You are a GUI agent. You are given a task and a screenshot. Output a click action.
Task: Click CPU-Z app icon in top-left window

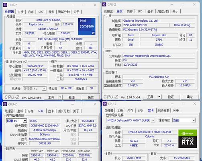(5, 5)
